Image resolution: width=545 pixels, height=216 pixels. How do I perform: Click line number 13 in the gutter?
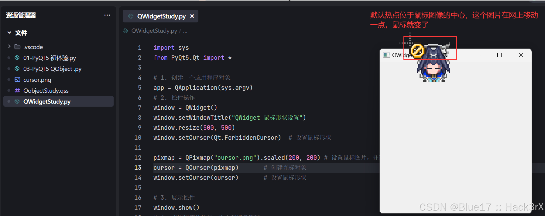138,168
